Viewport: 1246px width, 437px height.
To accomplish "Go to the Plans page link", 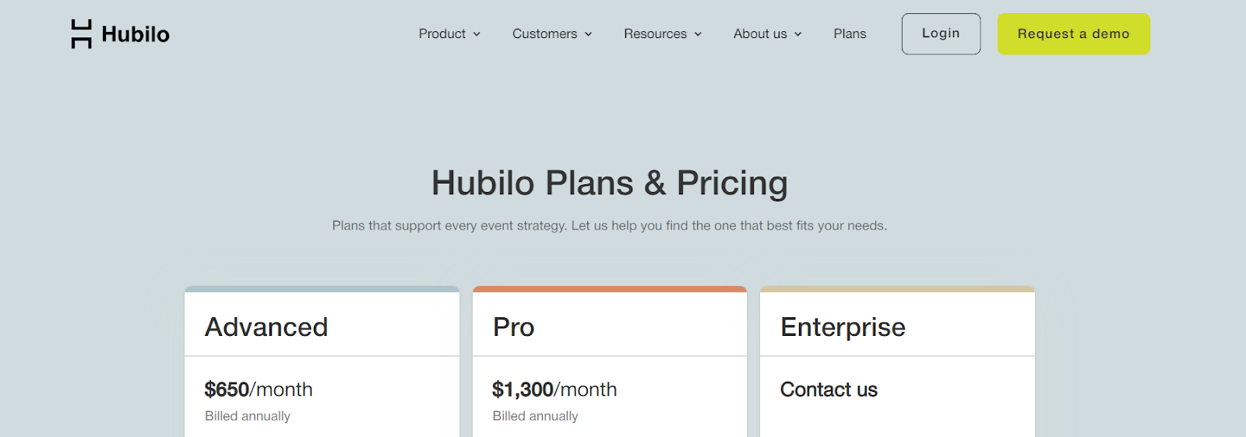I will (x=850, y=34).
